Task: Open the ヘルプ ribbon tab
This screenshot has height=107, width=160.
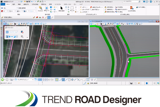Action: pyautogui.click(x=81, y=4)
